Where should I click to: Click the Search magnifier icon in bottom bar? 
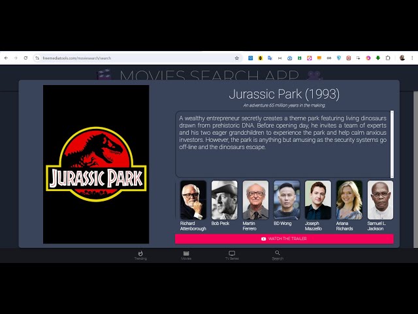tap(278, 253)
